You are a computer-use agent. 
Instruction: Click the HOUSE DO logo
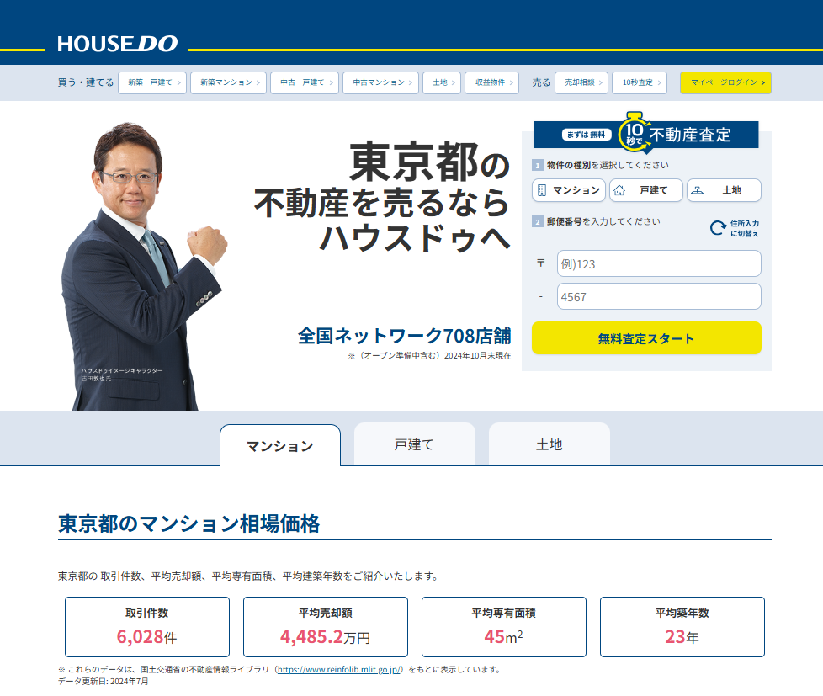point(118,43)
